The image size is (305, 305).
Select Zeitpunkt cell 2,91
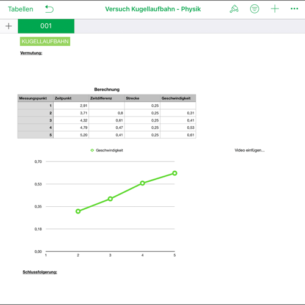[x=71, y=106]
